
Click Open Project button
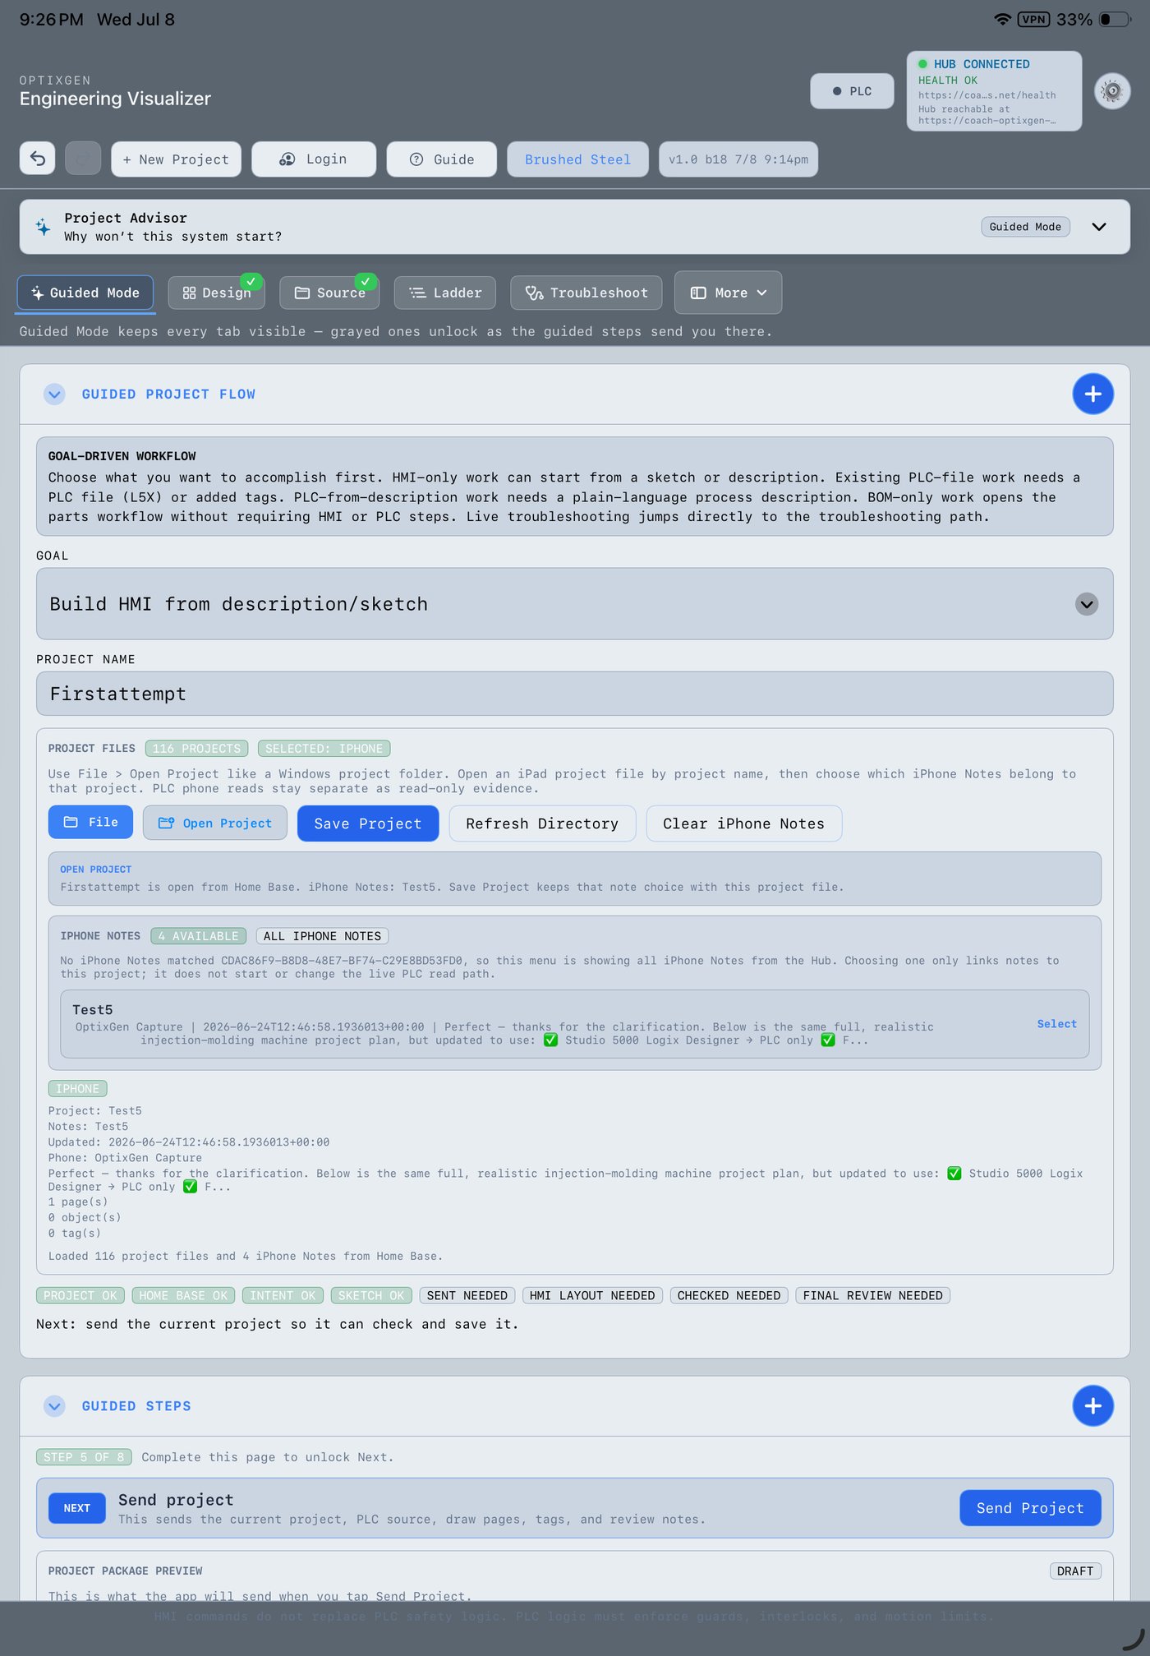point(215,823)
